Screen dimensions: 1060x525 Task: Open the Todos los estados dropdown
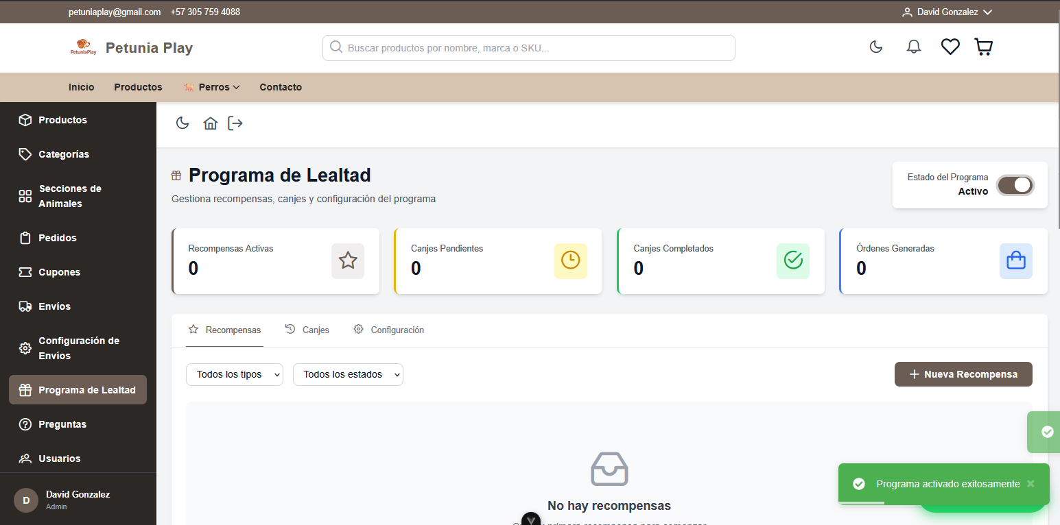coord(348,374)
